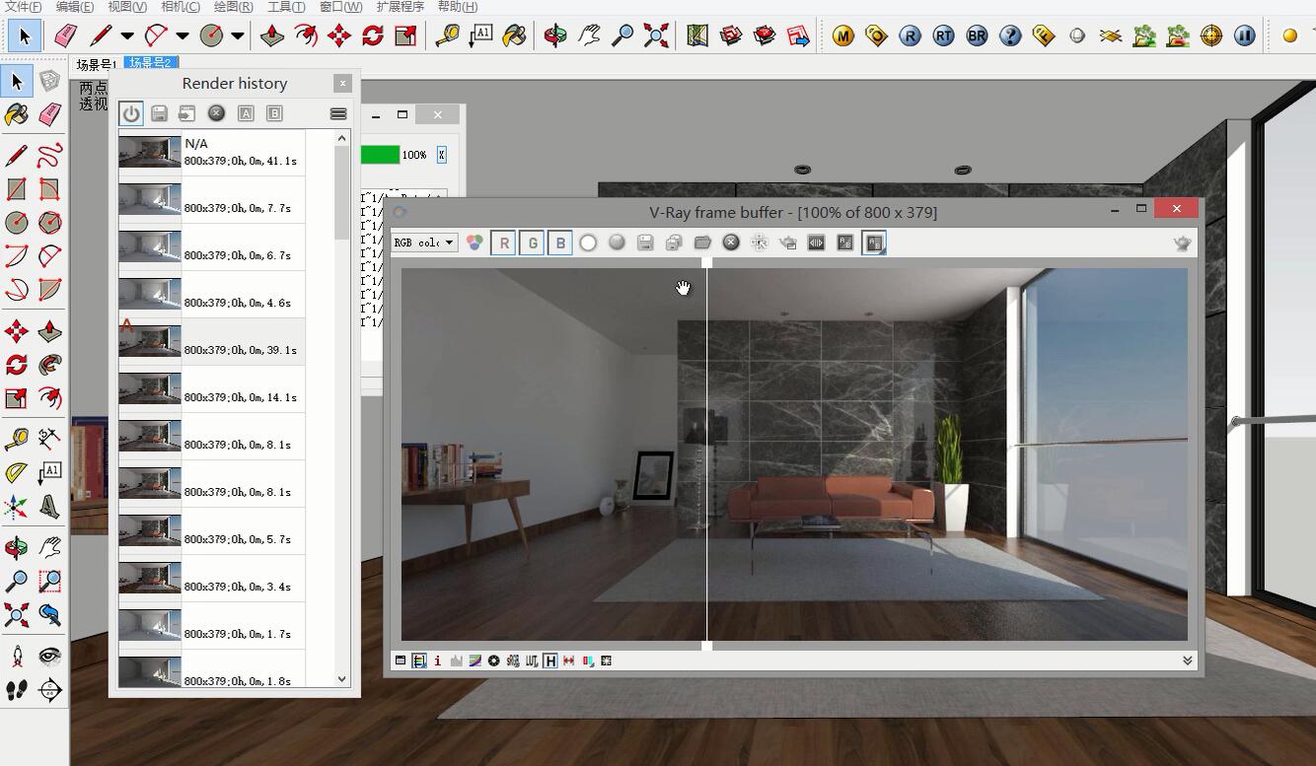Switch to alpha channel white circle button

coord(588,243)
